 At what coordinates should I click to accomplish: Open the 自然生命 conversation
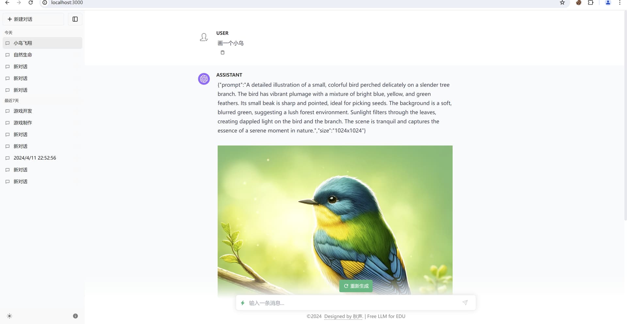(x=42, y=55)
